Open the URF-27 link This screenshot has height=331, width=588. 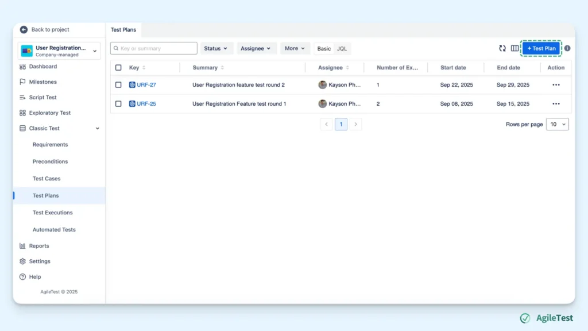tap(146, 85)
